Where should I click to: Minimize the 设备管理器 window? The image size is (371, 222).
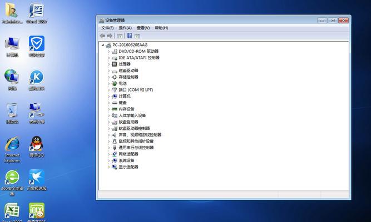click(x=322, y=21)
